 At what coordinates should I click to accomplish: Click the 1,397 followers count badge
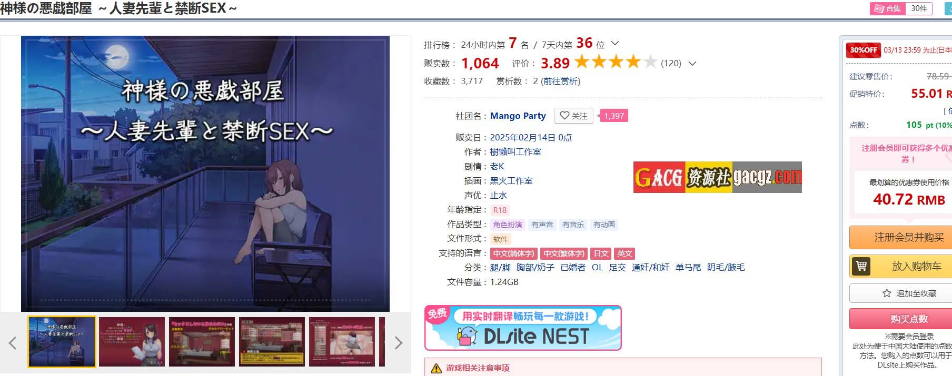coord(614,116)
